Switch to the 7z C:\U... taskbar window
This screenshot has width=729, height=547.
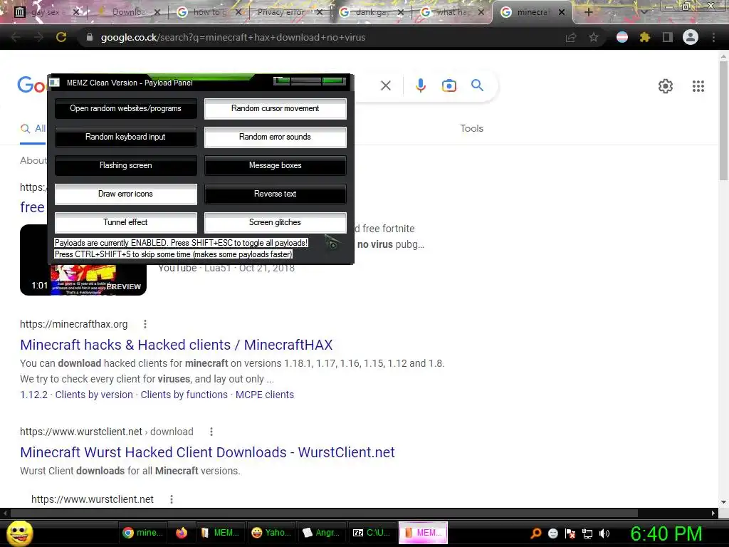(x=372, y=533)
